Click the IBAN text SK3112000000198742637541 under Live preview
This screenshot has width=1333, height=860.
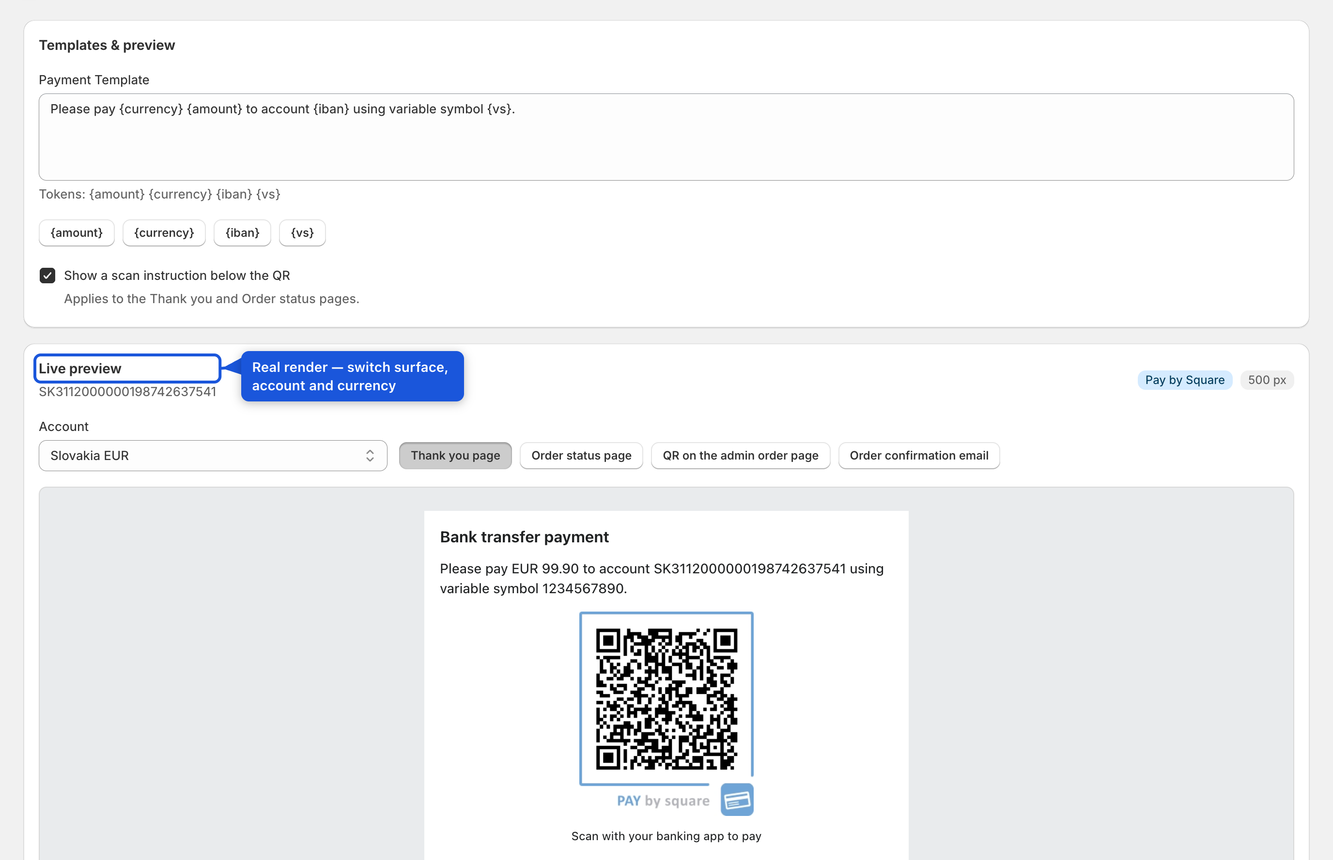tap(127, 392)
